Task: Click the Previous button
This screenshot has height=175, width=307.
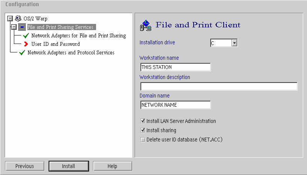Action: [25, 166]
